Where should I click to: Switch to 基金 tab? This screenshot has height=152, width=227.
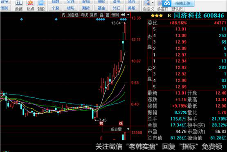(x=101, y=8)
